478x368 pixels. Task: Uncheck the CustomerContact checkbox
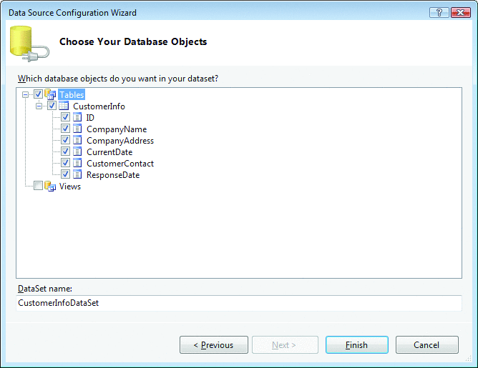(x=65, y=163)
